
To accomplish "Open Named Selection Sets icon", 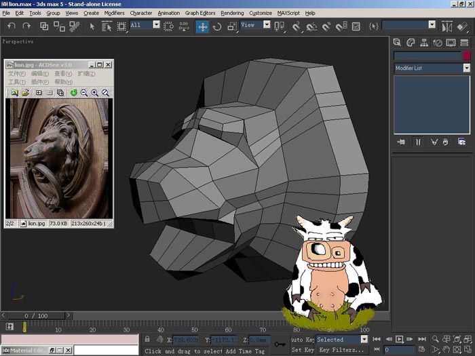I will click(373, 26).
